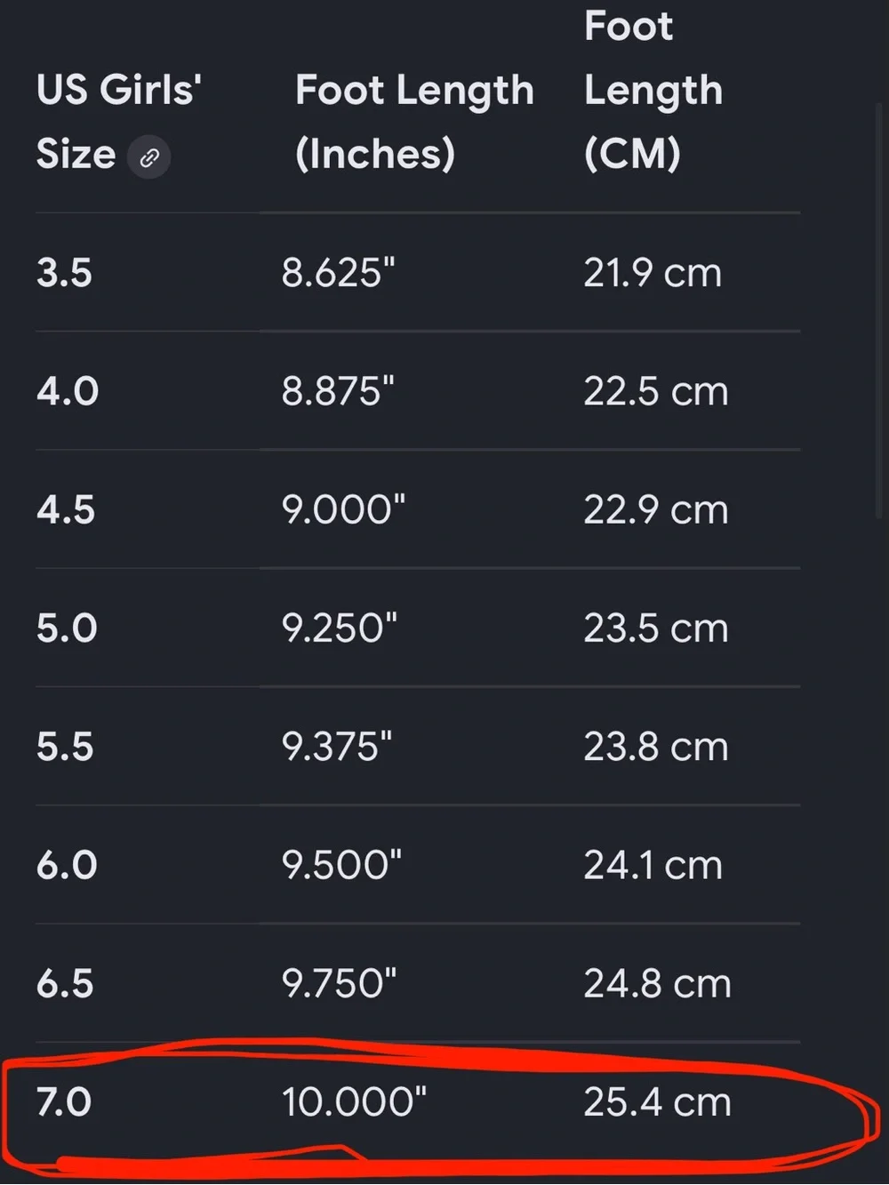Click the 24.1 cm measurement
The height and width of the screenshot is (1185, 889).
tap(653, 865)
